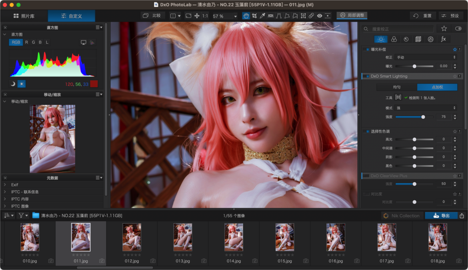Activate the crop tool

pyautogui.click(x=254, y=16)
